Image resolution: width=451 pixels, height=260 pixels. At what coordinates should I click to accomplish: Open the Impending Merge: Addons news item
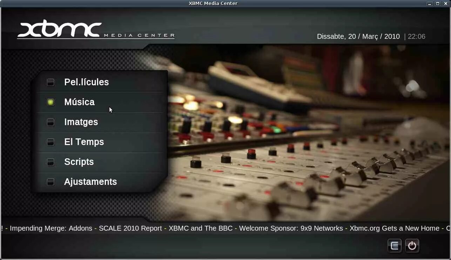coord(51,228)
